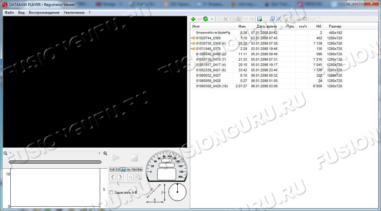This screenshot has height=211, width=381.
Task: Set playback speed to 1/2
Action: [x=117, y=169]
